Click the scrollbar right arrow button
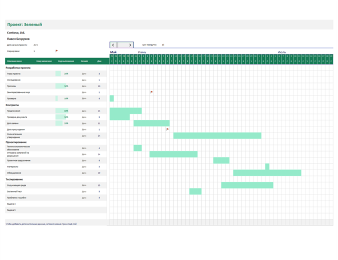Screen dimensions: 338x260 pyautogui.click(x=130, y=45)
